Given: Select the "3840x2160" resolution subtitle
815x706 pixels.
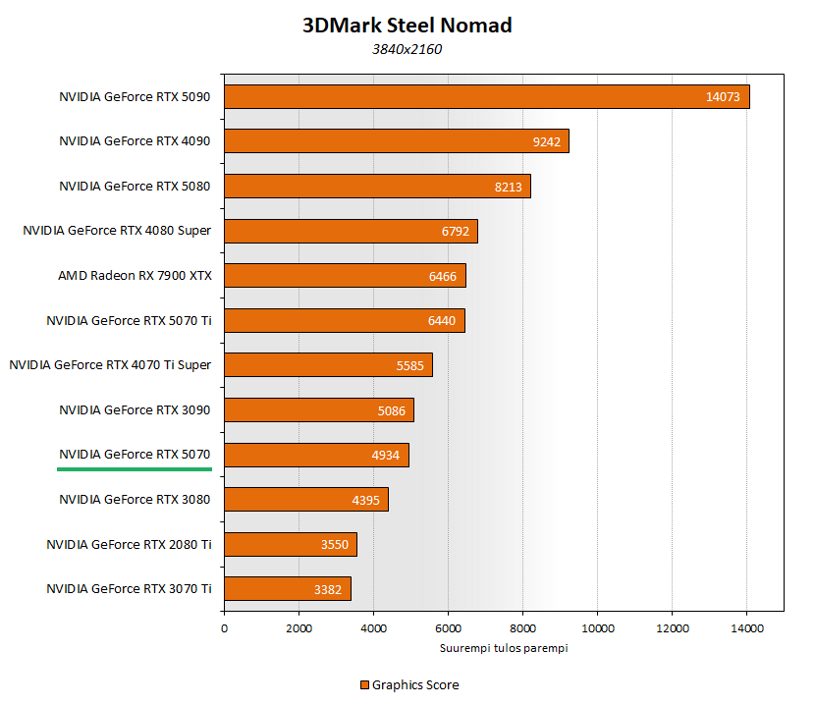Looking at the screenshot, I should tap(407, 49).
